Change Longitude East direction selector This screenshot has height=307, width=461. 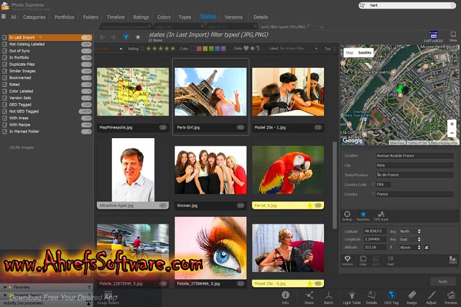(x=410, y=239)
